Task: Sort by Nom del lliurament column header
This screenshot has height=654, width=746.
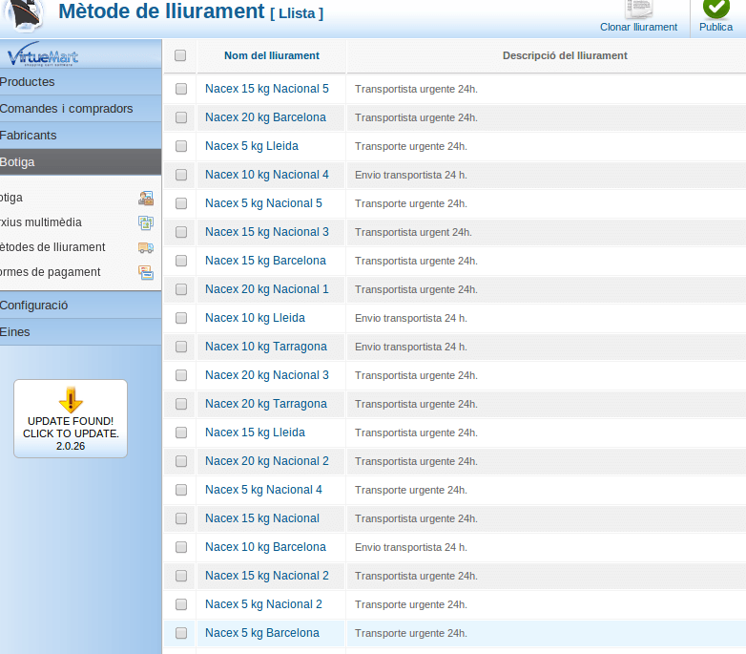Action: point(272,55)
